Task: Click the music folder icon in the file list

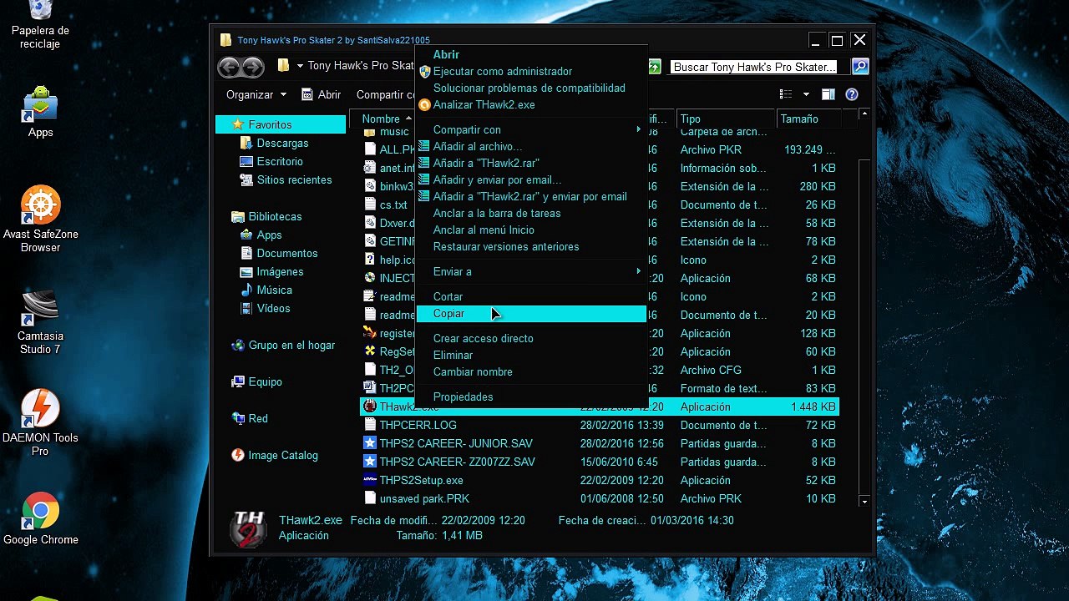Action: [x=370, y=132]
